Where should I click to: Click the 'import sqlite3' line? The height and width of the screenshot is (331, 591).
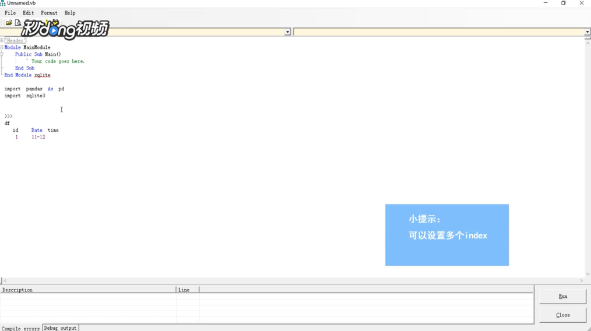pyautogui.click(x=25, y=96)
